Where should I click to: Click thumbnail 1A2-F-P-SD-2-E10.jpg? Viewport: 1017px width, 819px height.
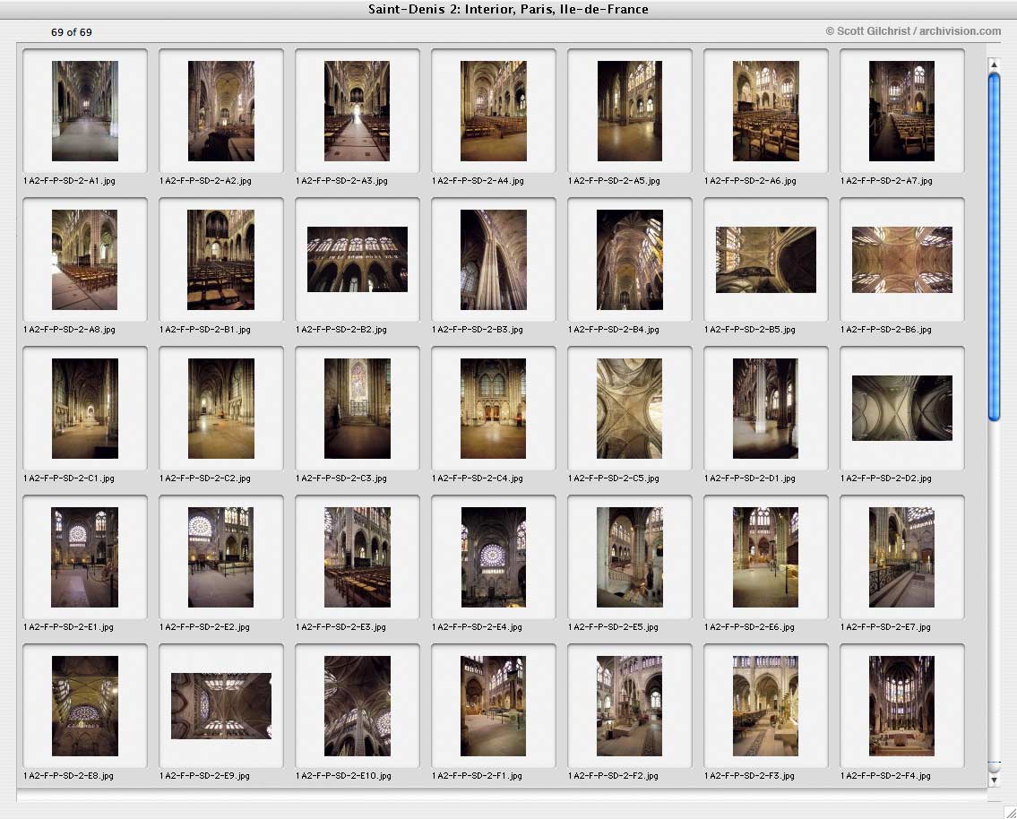(358, 706)
